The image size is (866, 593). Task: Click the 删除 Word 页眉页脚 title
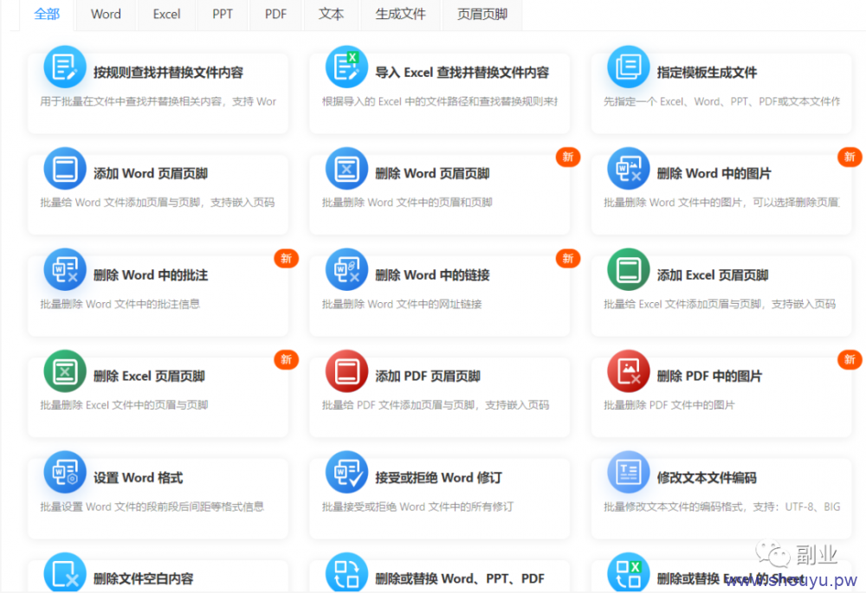[432, 173]
